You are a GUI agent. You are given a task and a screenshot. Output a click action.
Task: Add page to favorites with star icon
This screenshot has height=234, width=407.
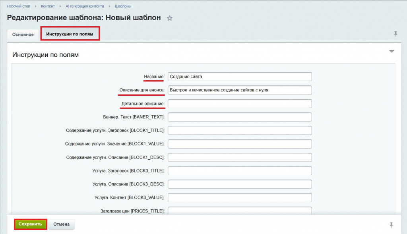coord(170,18)
